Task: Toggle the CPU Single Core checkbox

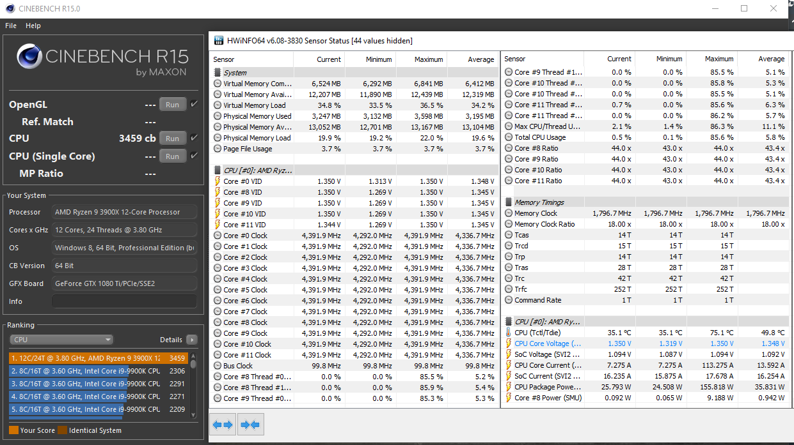Action: 195,156
